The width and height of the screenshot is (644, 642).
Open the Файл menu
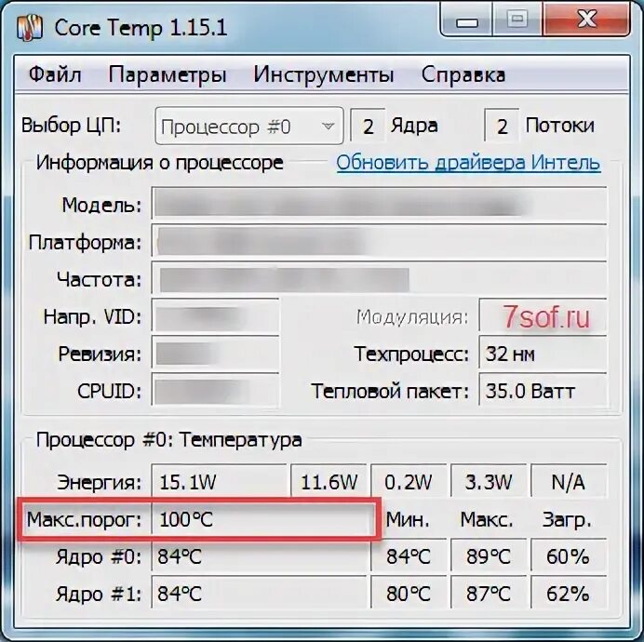[x=55, y=74]
